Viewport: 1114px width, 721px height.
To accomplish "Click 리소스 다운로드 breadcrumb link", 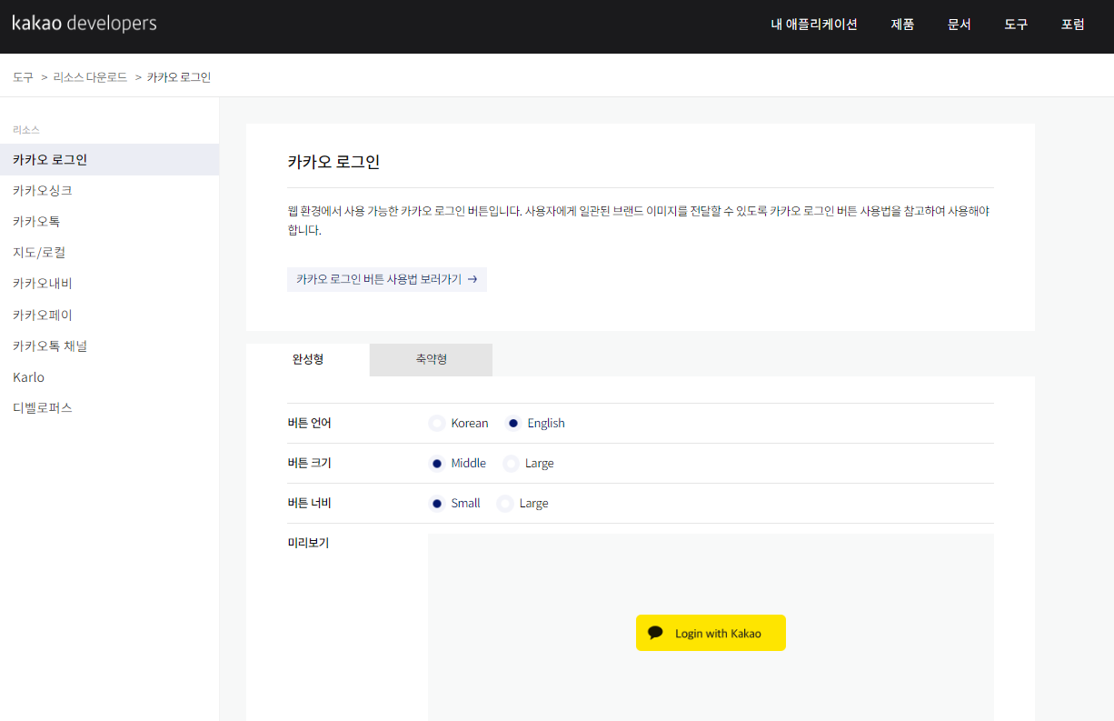I will (x=90, y=77).
